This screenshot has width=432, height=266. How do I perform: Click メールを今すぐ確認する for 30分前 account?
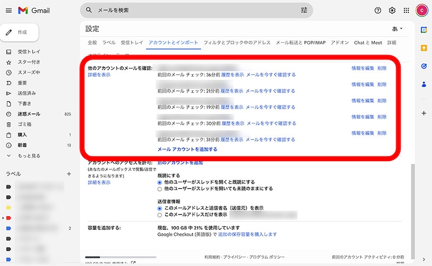[272, 123]
